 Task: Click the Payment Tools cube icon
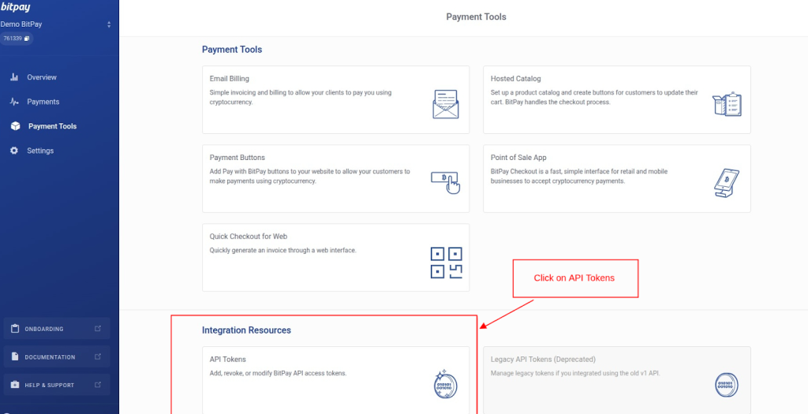click(15, 126)
